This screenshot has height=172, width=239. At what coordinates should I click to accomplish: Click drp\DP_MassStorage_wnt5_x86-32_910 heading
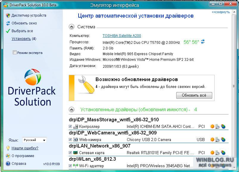point(114,120)
